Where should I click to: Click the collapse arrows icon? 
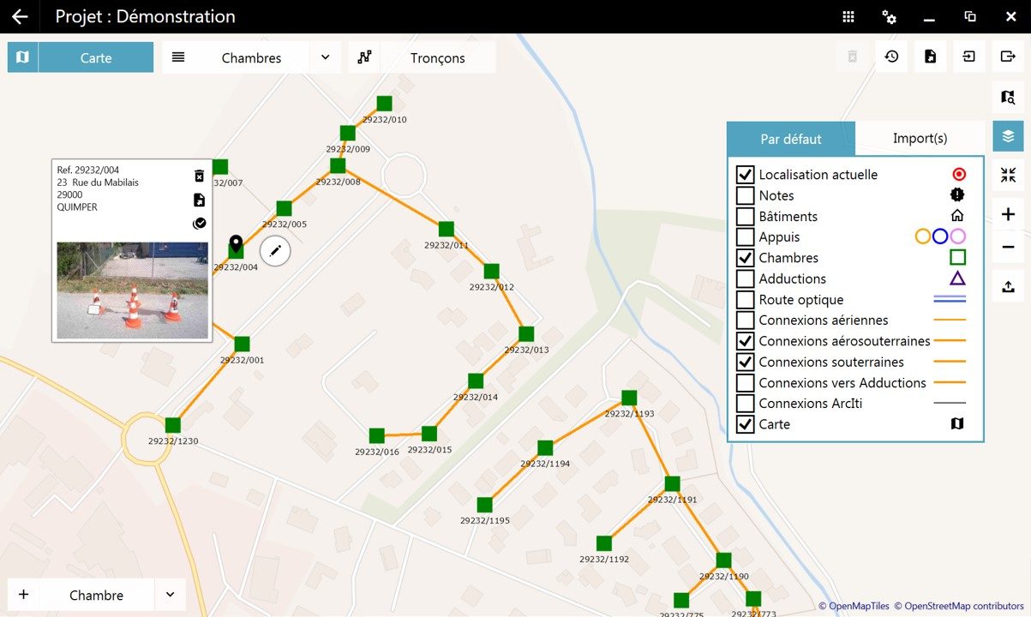pos(1008,176)
